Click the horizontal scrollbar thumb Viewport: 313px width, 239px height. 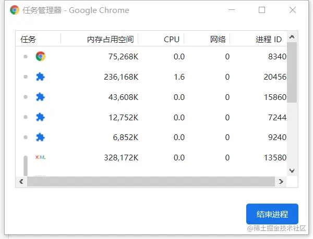point(151,181)
